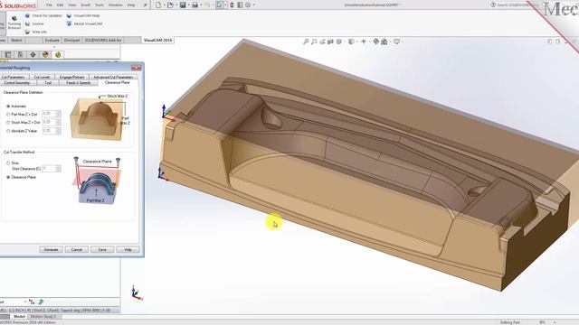Open dropdown arrow next to Print icon
The image size is (579, 325).
(201, 5)
